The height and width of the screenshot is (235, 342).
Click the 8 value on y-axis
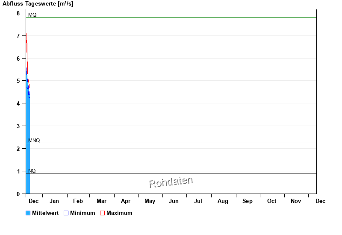[x=18, y=13]
